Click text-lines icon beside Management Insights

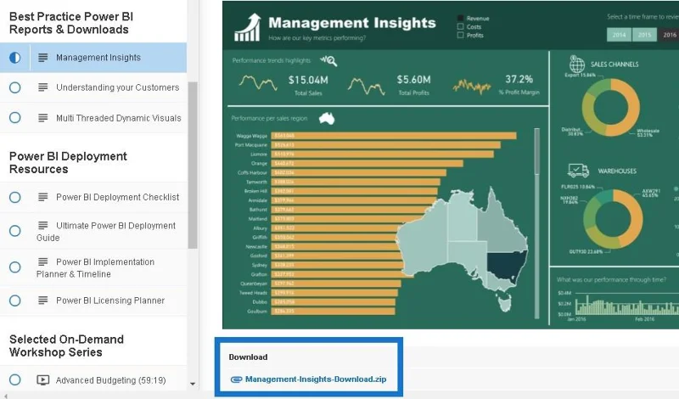[43, 57]
